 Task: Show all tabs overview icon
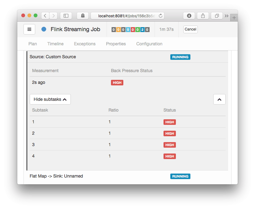click(217, 16)
